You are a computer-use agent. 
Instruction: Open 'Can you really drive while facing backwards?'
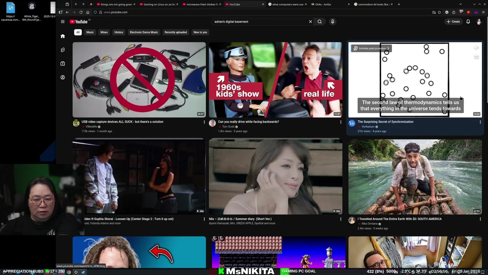point(249,122)
